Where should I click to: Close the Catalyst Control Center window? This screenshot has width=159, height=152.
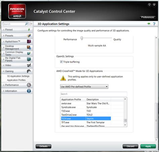pos(154,5)
